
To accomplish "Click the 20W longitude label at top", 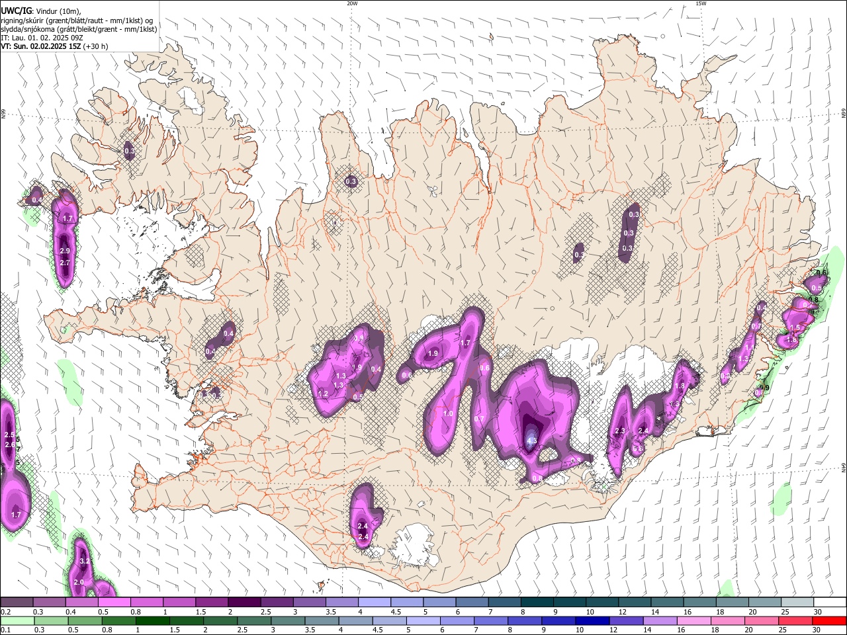I will (x=352, y=3).
